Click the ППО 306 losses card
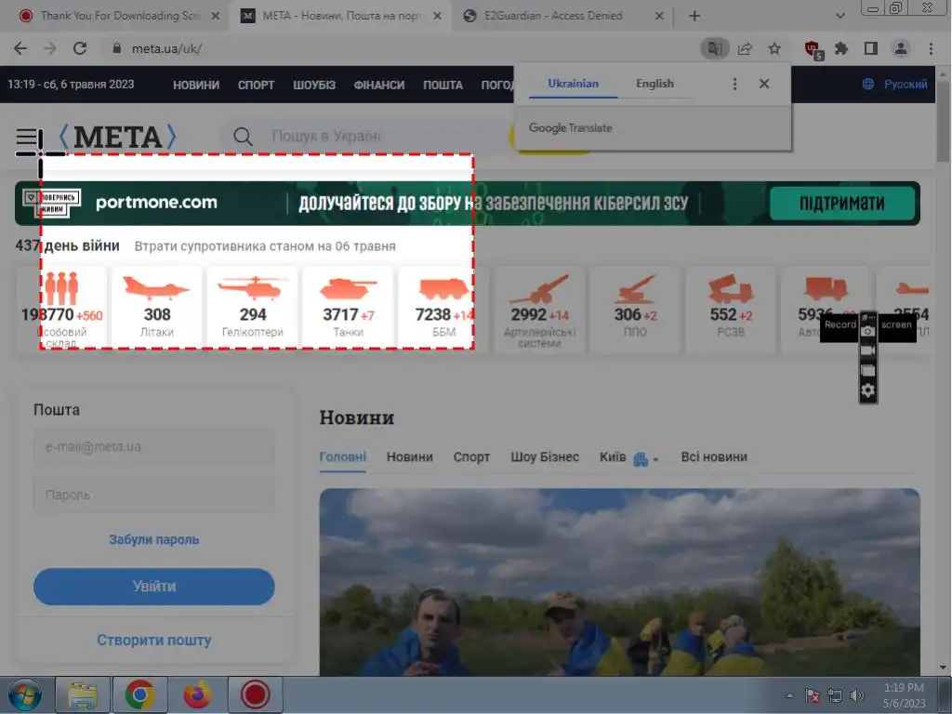This screenshot has height=714, width=952. pyautogui.click(x=635, y=310)
